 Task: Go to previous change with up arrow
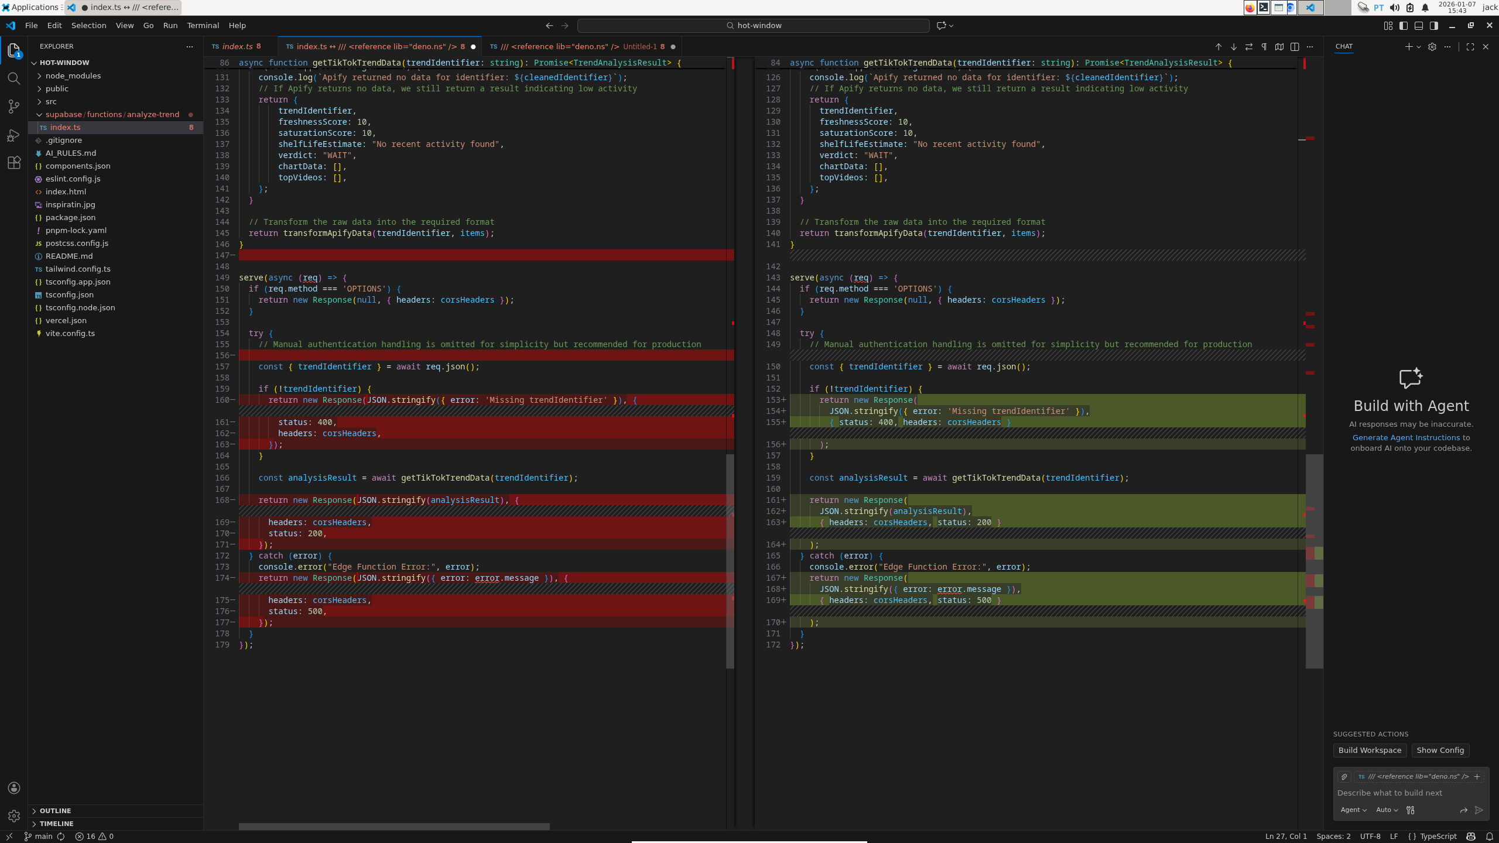click(x=1219, y=47)
